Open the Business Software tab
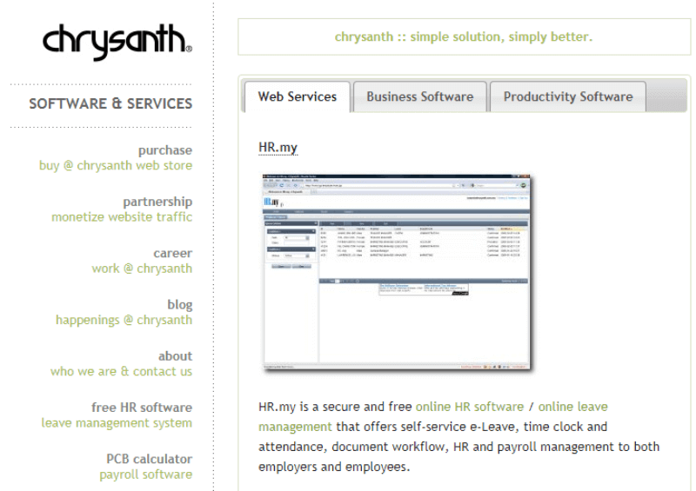The image size is (696, 491). [420, 96]
